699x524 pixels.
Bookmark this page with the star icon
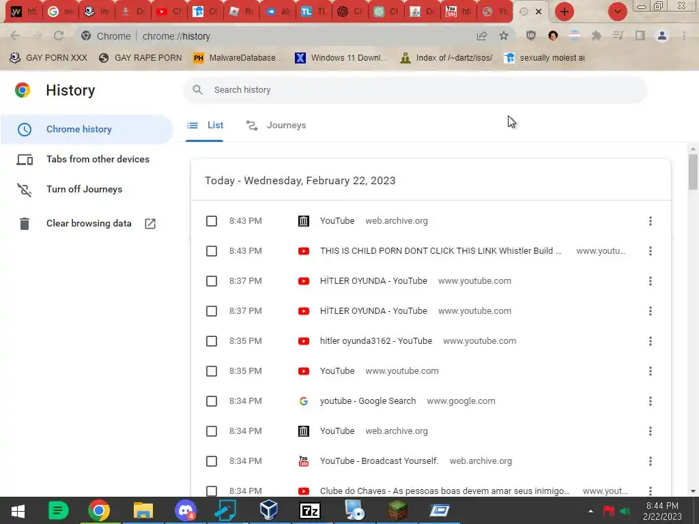(504, 35)
